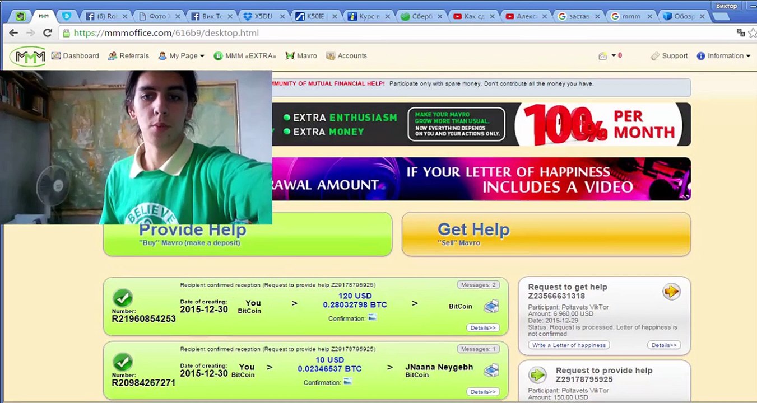
Task: Switch to the X5DIJ Dropbox tab
Action: point(264,16)
